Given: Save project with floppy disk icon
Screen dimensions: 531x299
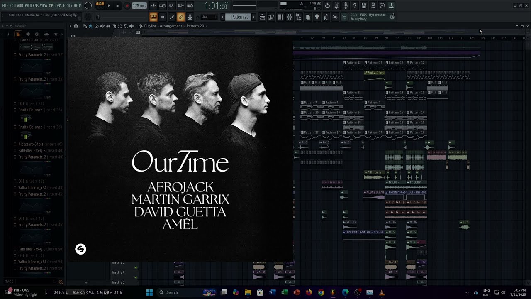Looking at the screenshot, I should coord(364,6).
